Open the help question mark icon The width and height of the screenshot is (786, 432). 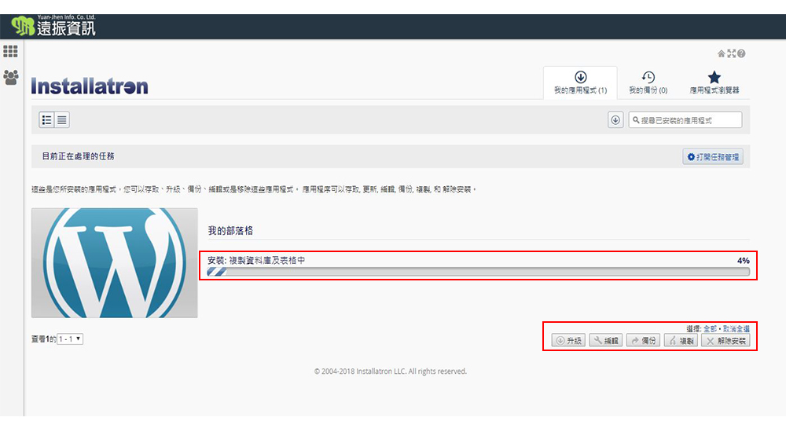(x=741, y=53)
